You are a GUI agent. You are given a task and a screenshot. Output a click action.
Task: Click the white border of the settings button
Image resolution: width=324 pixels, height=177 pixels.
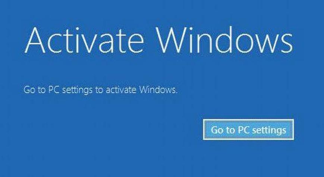click(x=248, y=119)
